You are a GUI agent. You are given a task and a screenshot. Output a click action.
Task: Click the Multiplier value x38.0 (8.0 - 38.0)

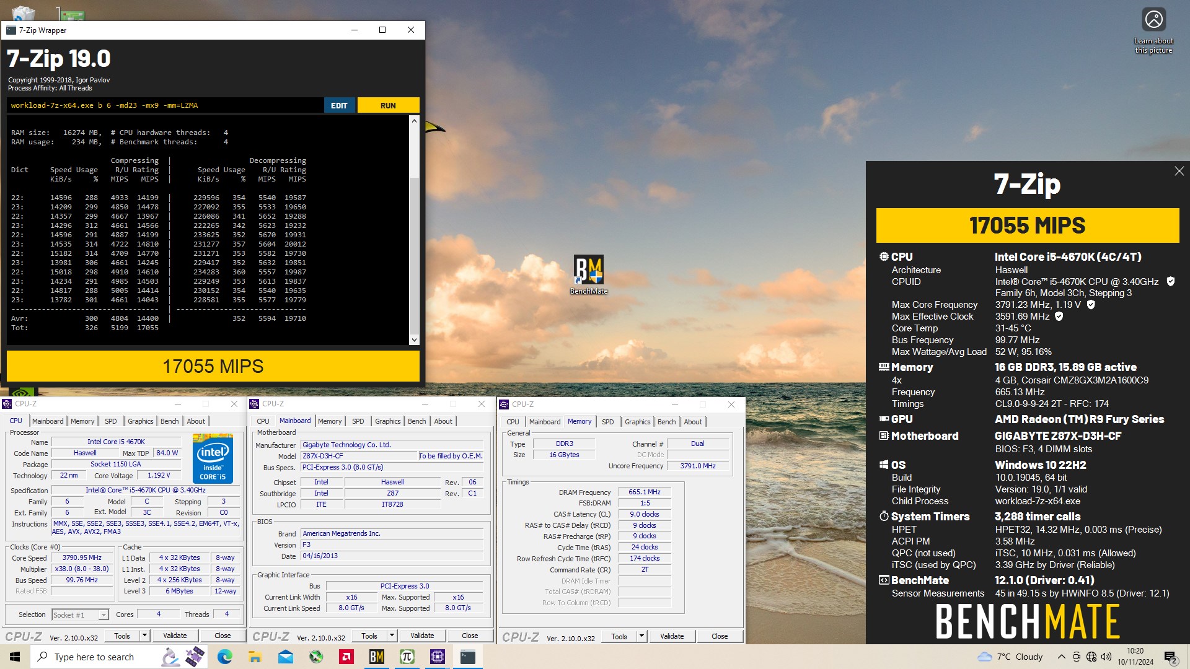pos(82,569)
